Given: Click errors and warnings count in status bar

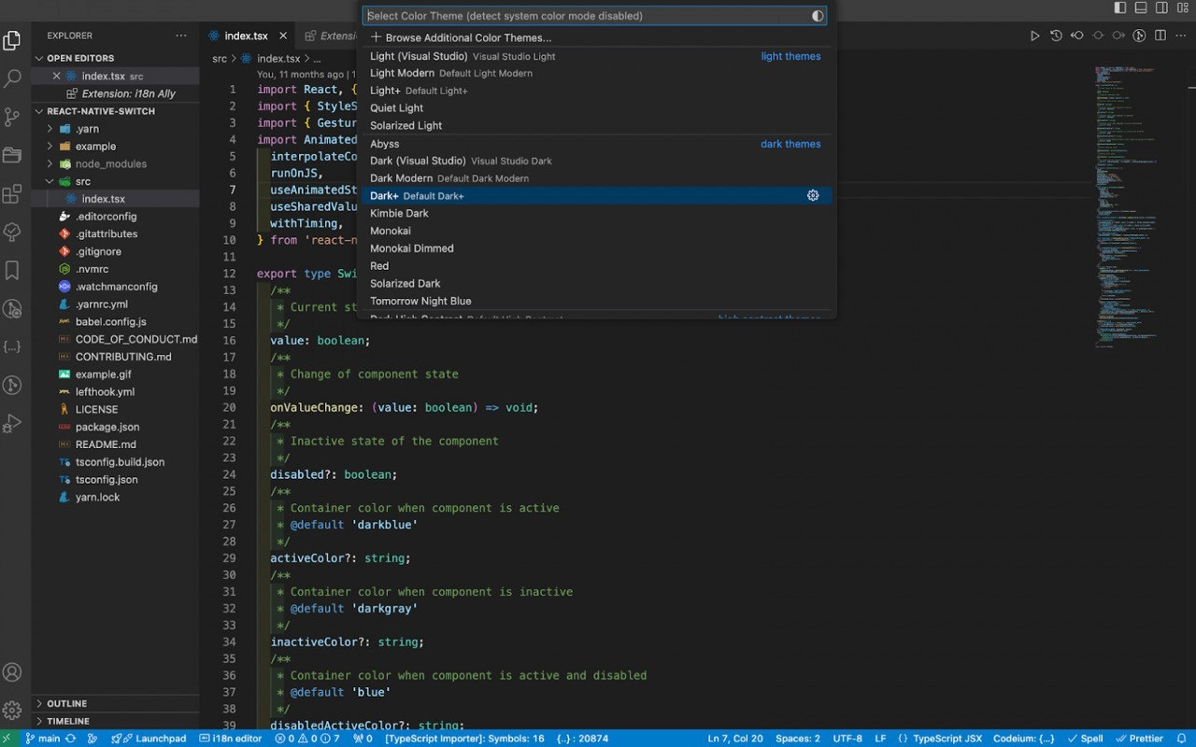Looking at the screenshot, I should [x=307, y=739].
